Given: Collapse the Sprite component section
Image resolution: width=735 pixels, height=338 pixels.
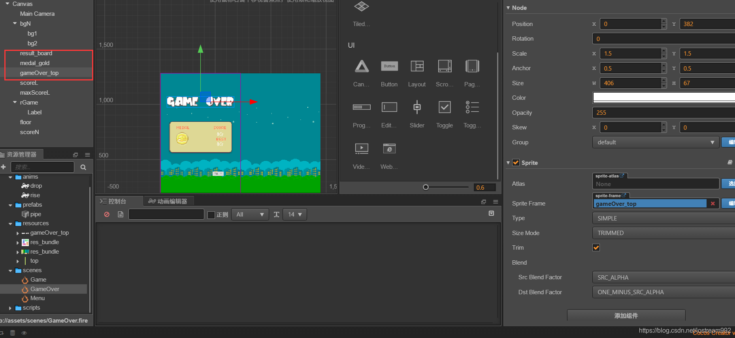Looking at the screenshot, I should [508, 162].
